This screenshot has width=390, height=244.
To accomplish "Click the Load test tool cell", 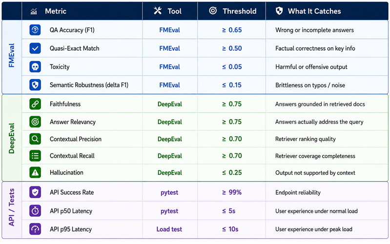I will (x=169, y=229).
